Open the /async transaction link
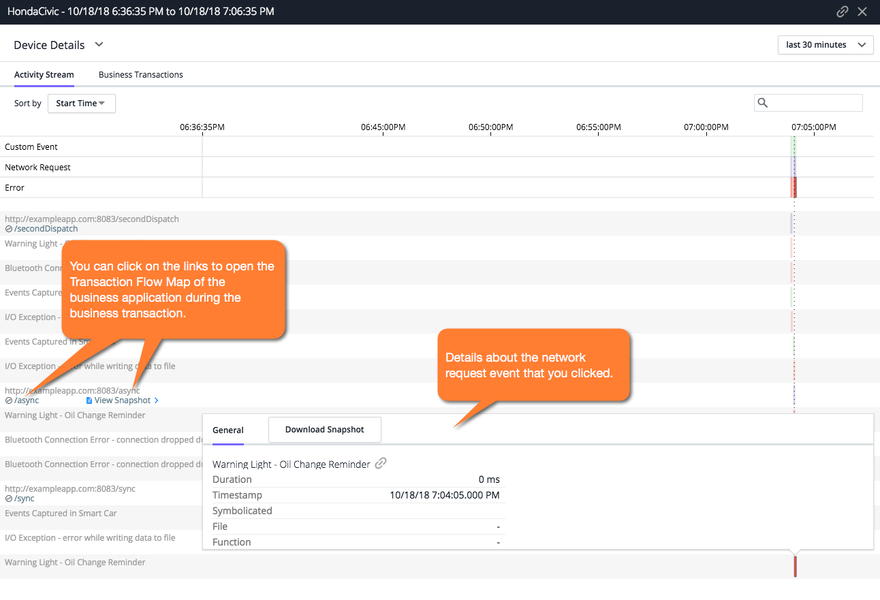Screen dimensions: 880x600 click(26, 400)
